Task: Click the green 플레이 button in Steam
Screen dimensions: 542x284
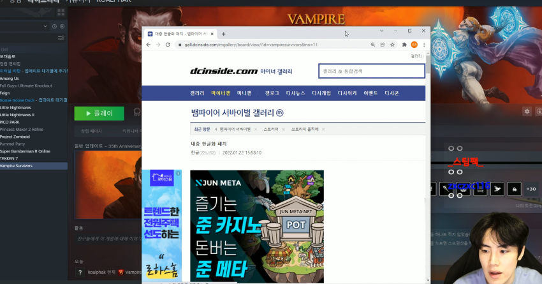Action: tap(99, 114)
